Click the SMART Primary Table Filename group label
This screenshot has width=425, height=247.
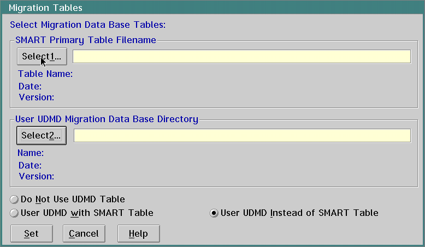[x=86, y=40]
